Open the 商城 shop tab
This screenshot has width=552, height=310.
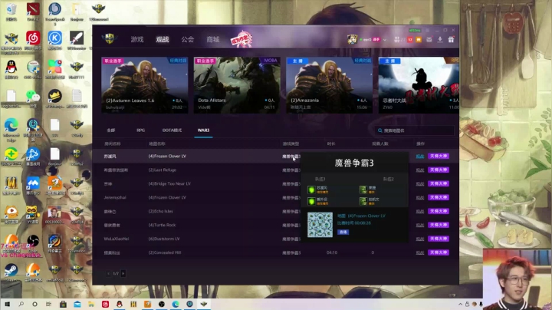coord(213,39)
